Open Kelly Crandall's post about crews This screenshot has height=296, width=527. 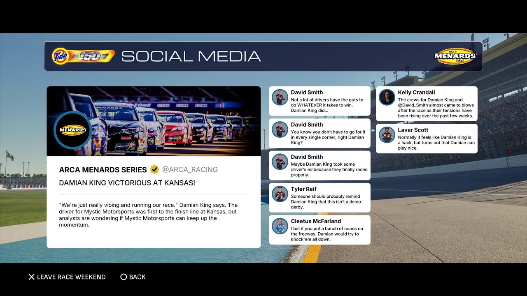click(x=427, y=104)
